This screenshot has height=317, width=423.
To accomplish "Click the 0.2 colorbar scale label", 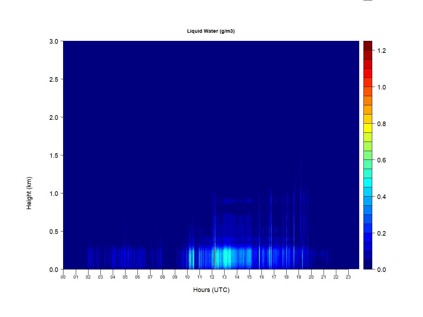I will [x=381, y=233].
